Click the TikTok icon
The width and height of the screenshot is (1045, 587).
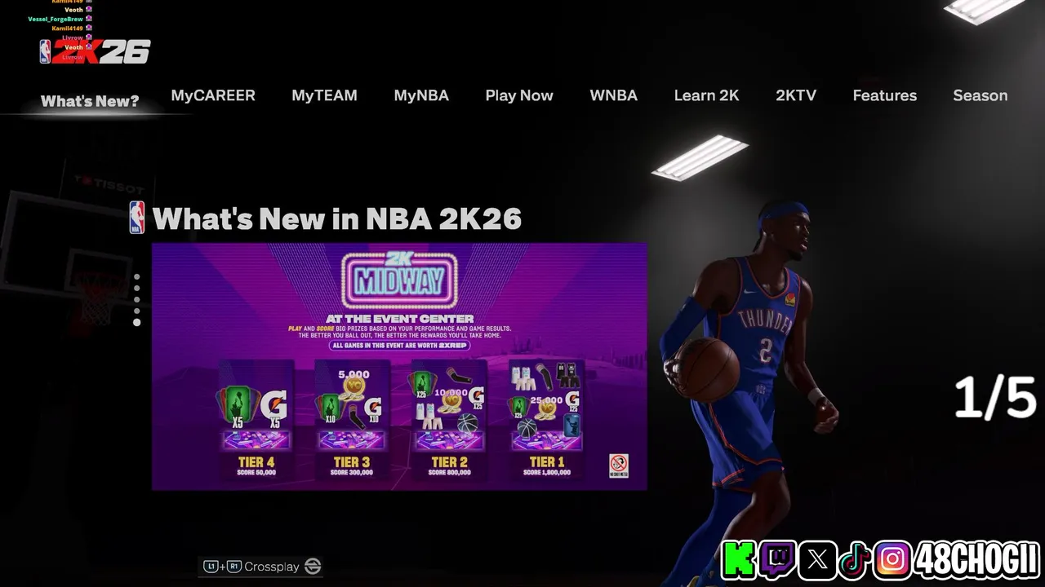tap(855, 560)
